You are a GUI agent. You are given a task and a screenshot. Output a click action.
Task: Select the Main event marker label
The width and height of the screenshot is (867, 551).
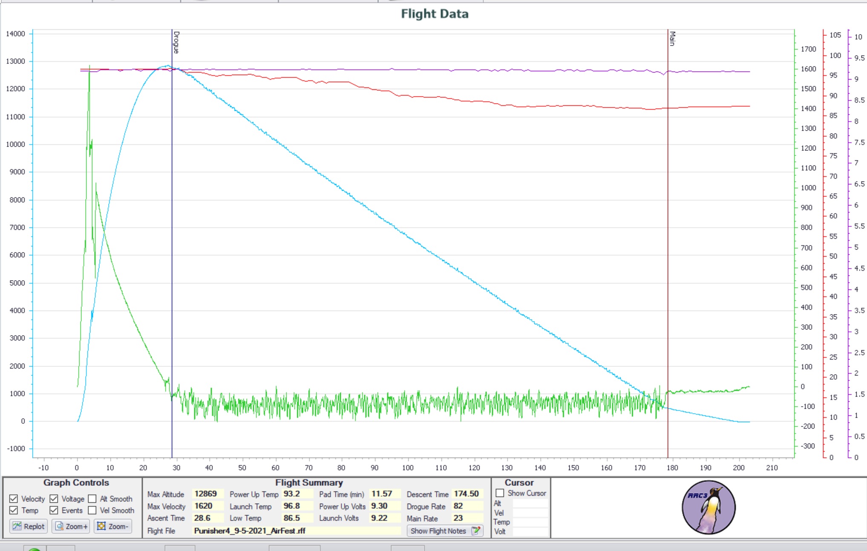tap(672, 39)
